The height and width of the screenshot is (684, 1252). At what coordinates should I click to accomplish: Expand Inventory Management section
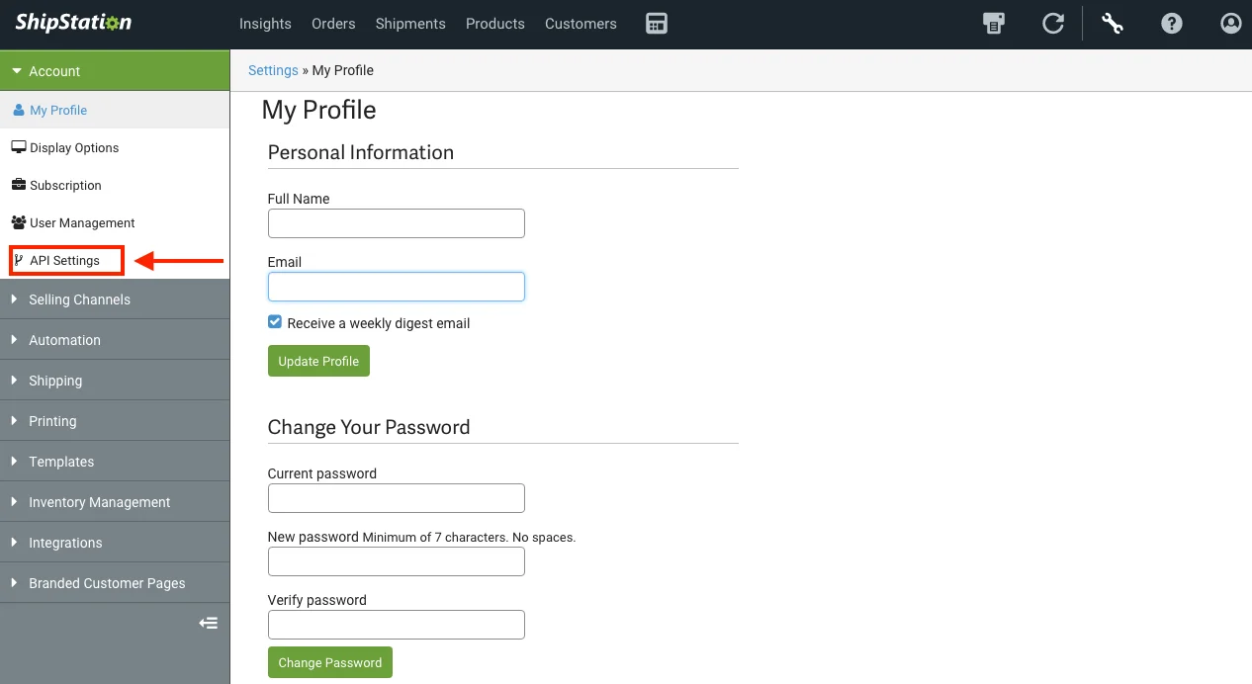click(x=115, y=502)
